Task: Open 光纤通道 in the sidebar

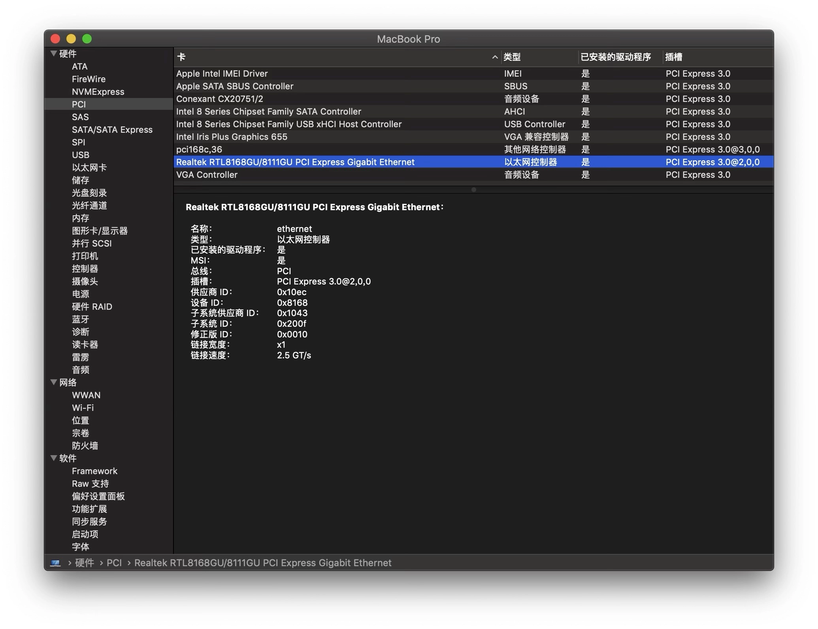Action: coord(109,205)
